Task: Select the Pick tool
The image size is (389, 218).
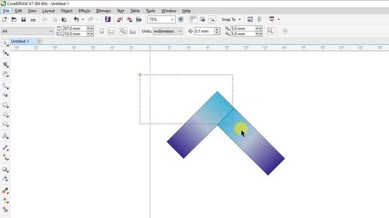Action: (5, 43)
